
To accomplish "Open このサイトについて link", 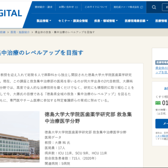I will (96, 7).
